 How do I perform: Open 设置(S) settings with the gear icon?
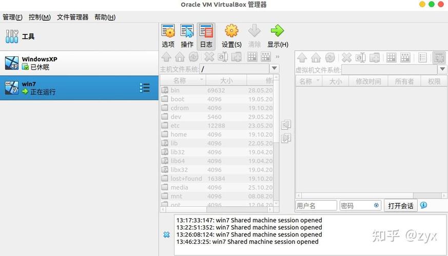pos(231,36)
